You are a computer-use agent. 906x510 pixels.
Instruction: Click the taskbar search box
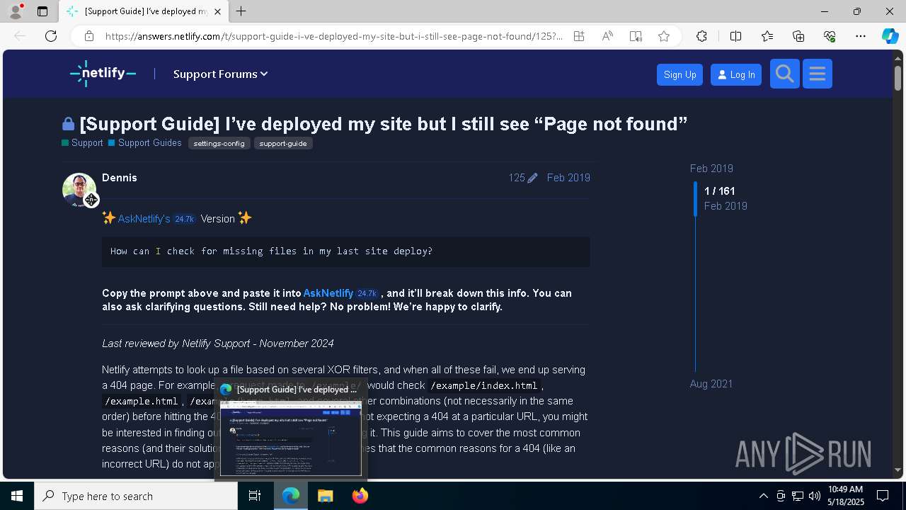point(136,496)
